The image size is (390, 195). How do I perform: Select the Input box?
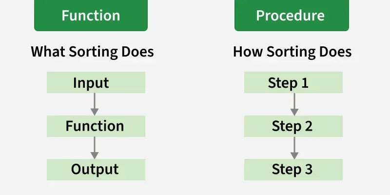(x=96, y=82)
